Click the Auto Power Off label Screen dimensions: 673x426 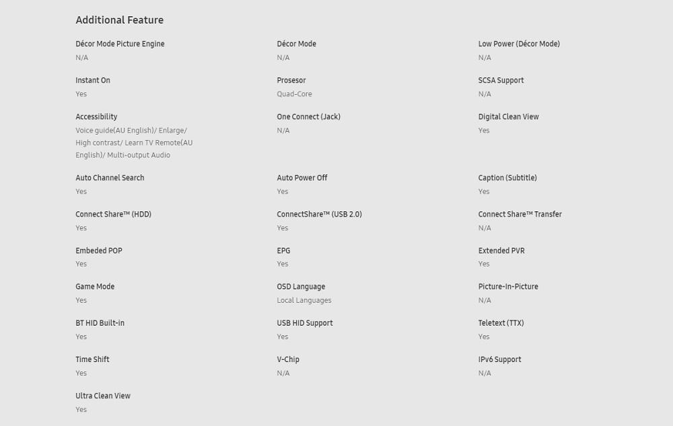coord(302,178)
